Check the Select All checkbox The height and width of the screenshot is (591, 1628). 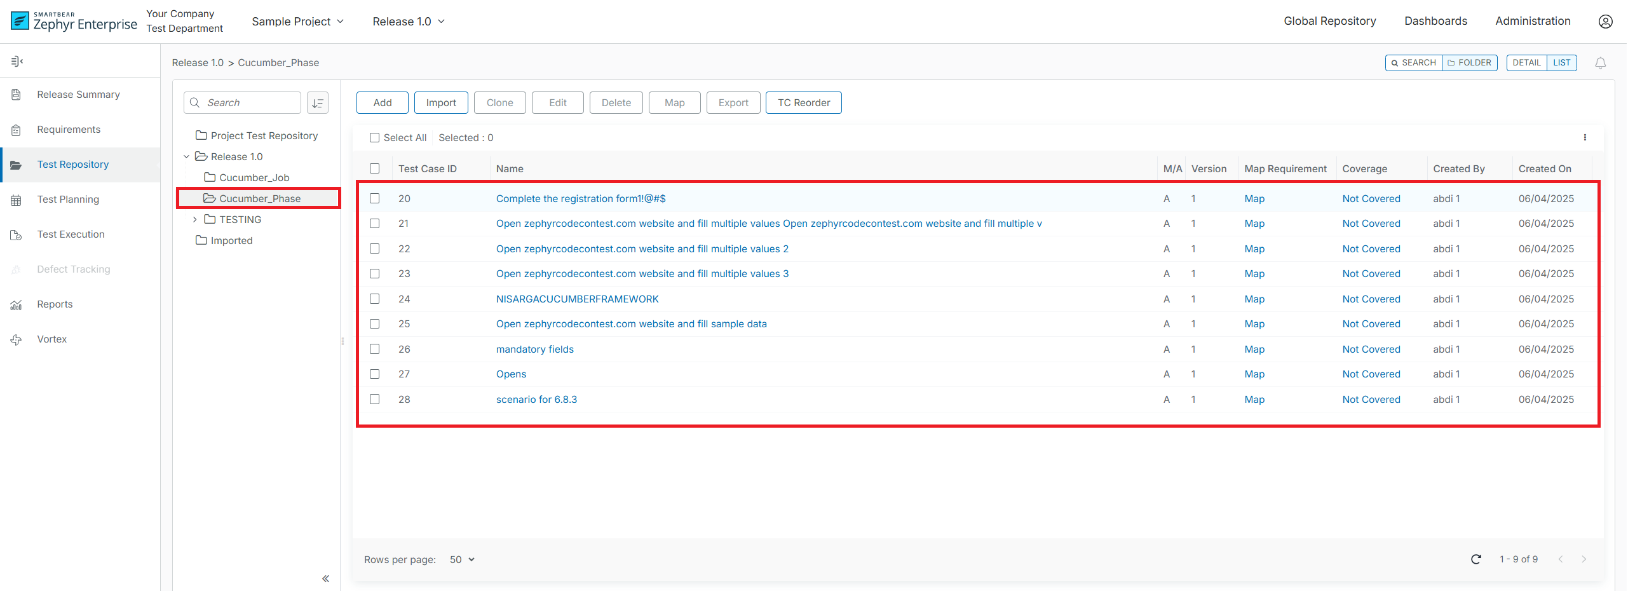(x=374, y=137)
